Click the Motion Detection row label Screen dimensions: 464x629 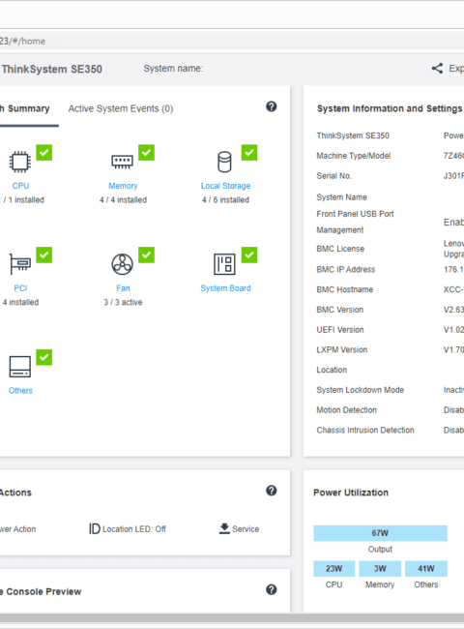[347, 410]
